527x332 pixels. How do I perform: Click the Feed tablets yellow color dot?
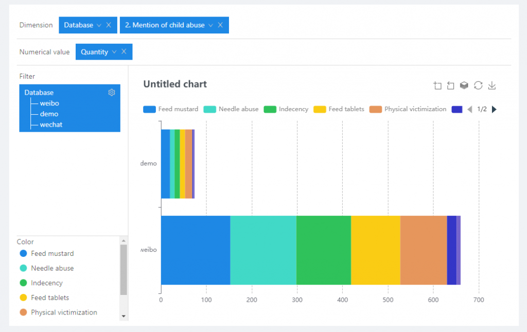pos(23,298)
